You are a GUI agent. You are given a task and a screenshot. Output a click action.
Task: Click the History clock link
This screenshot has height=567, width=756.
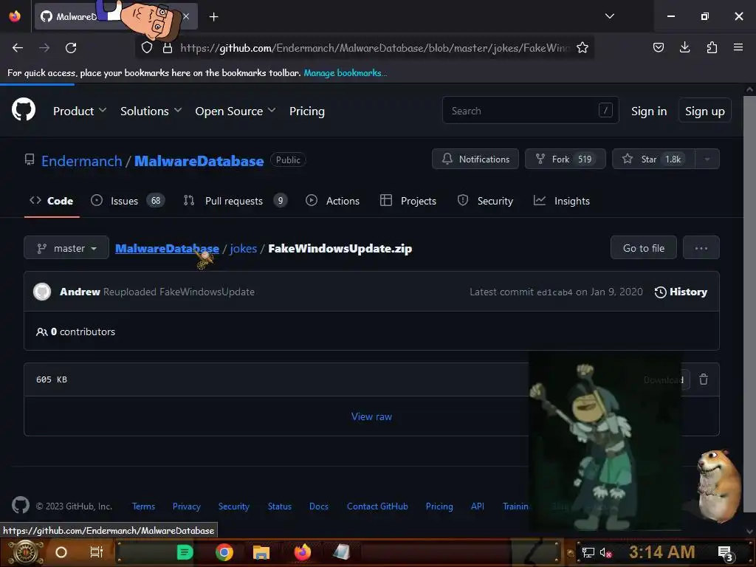click(x=681, y=292)
